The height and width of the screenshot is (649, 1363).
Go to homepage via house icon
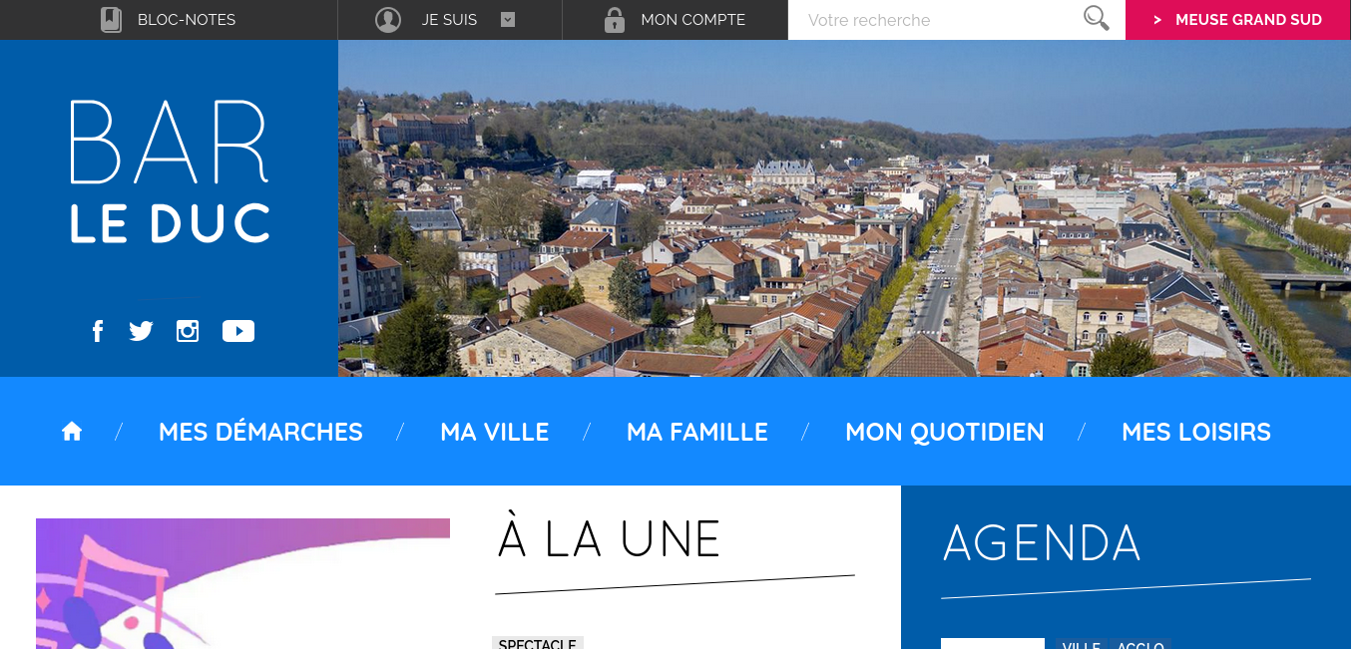(72, 432)
